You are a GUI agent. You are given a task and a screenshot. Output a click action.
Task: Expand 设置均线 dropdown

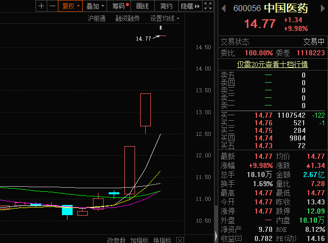click(x=165, y=18)
